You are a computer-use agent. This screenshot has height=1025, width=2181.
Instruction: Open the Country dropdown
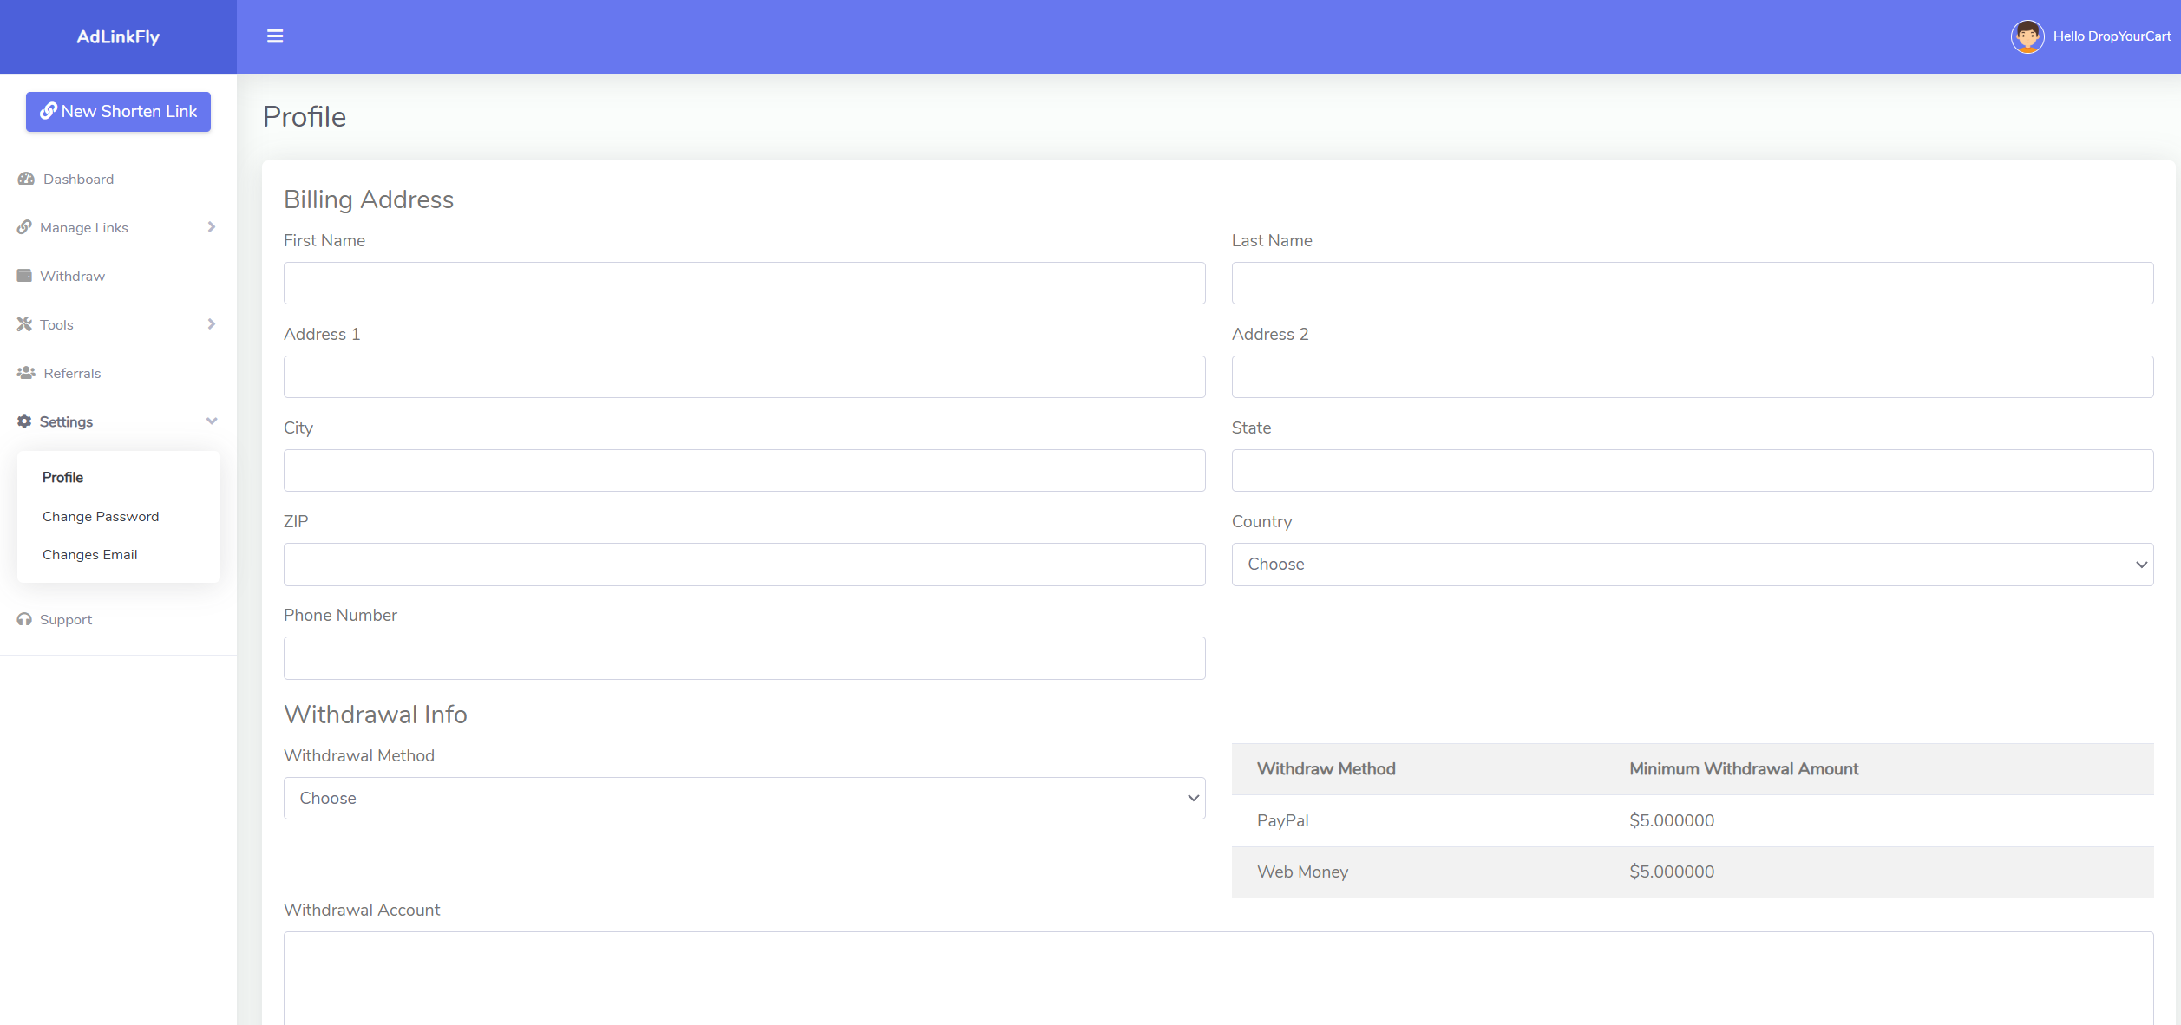tap(1692, 565)
